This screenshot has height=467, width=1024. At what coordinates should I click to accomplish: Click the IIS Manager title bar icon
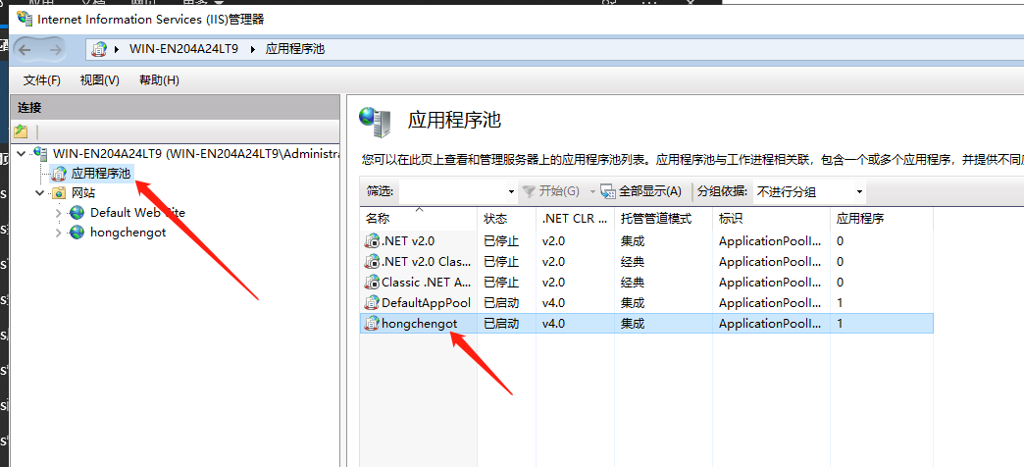point(25,19)
